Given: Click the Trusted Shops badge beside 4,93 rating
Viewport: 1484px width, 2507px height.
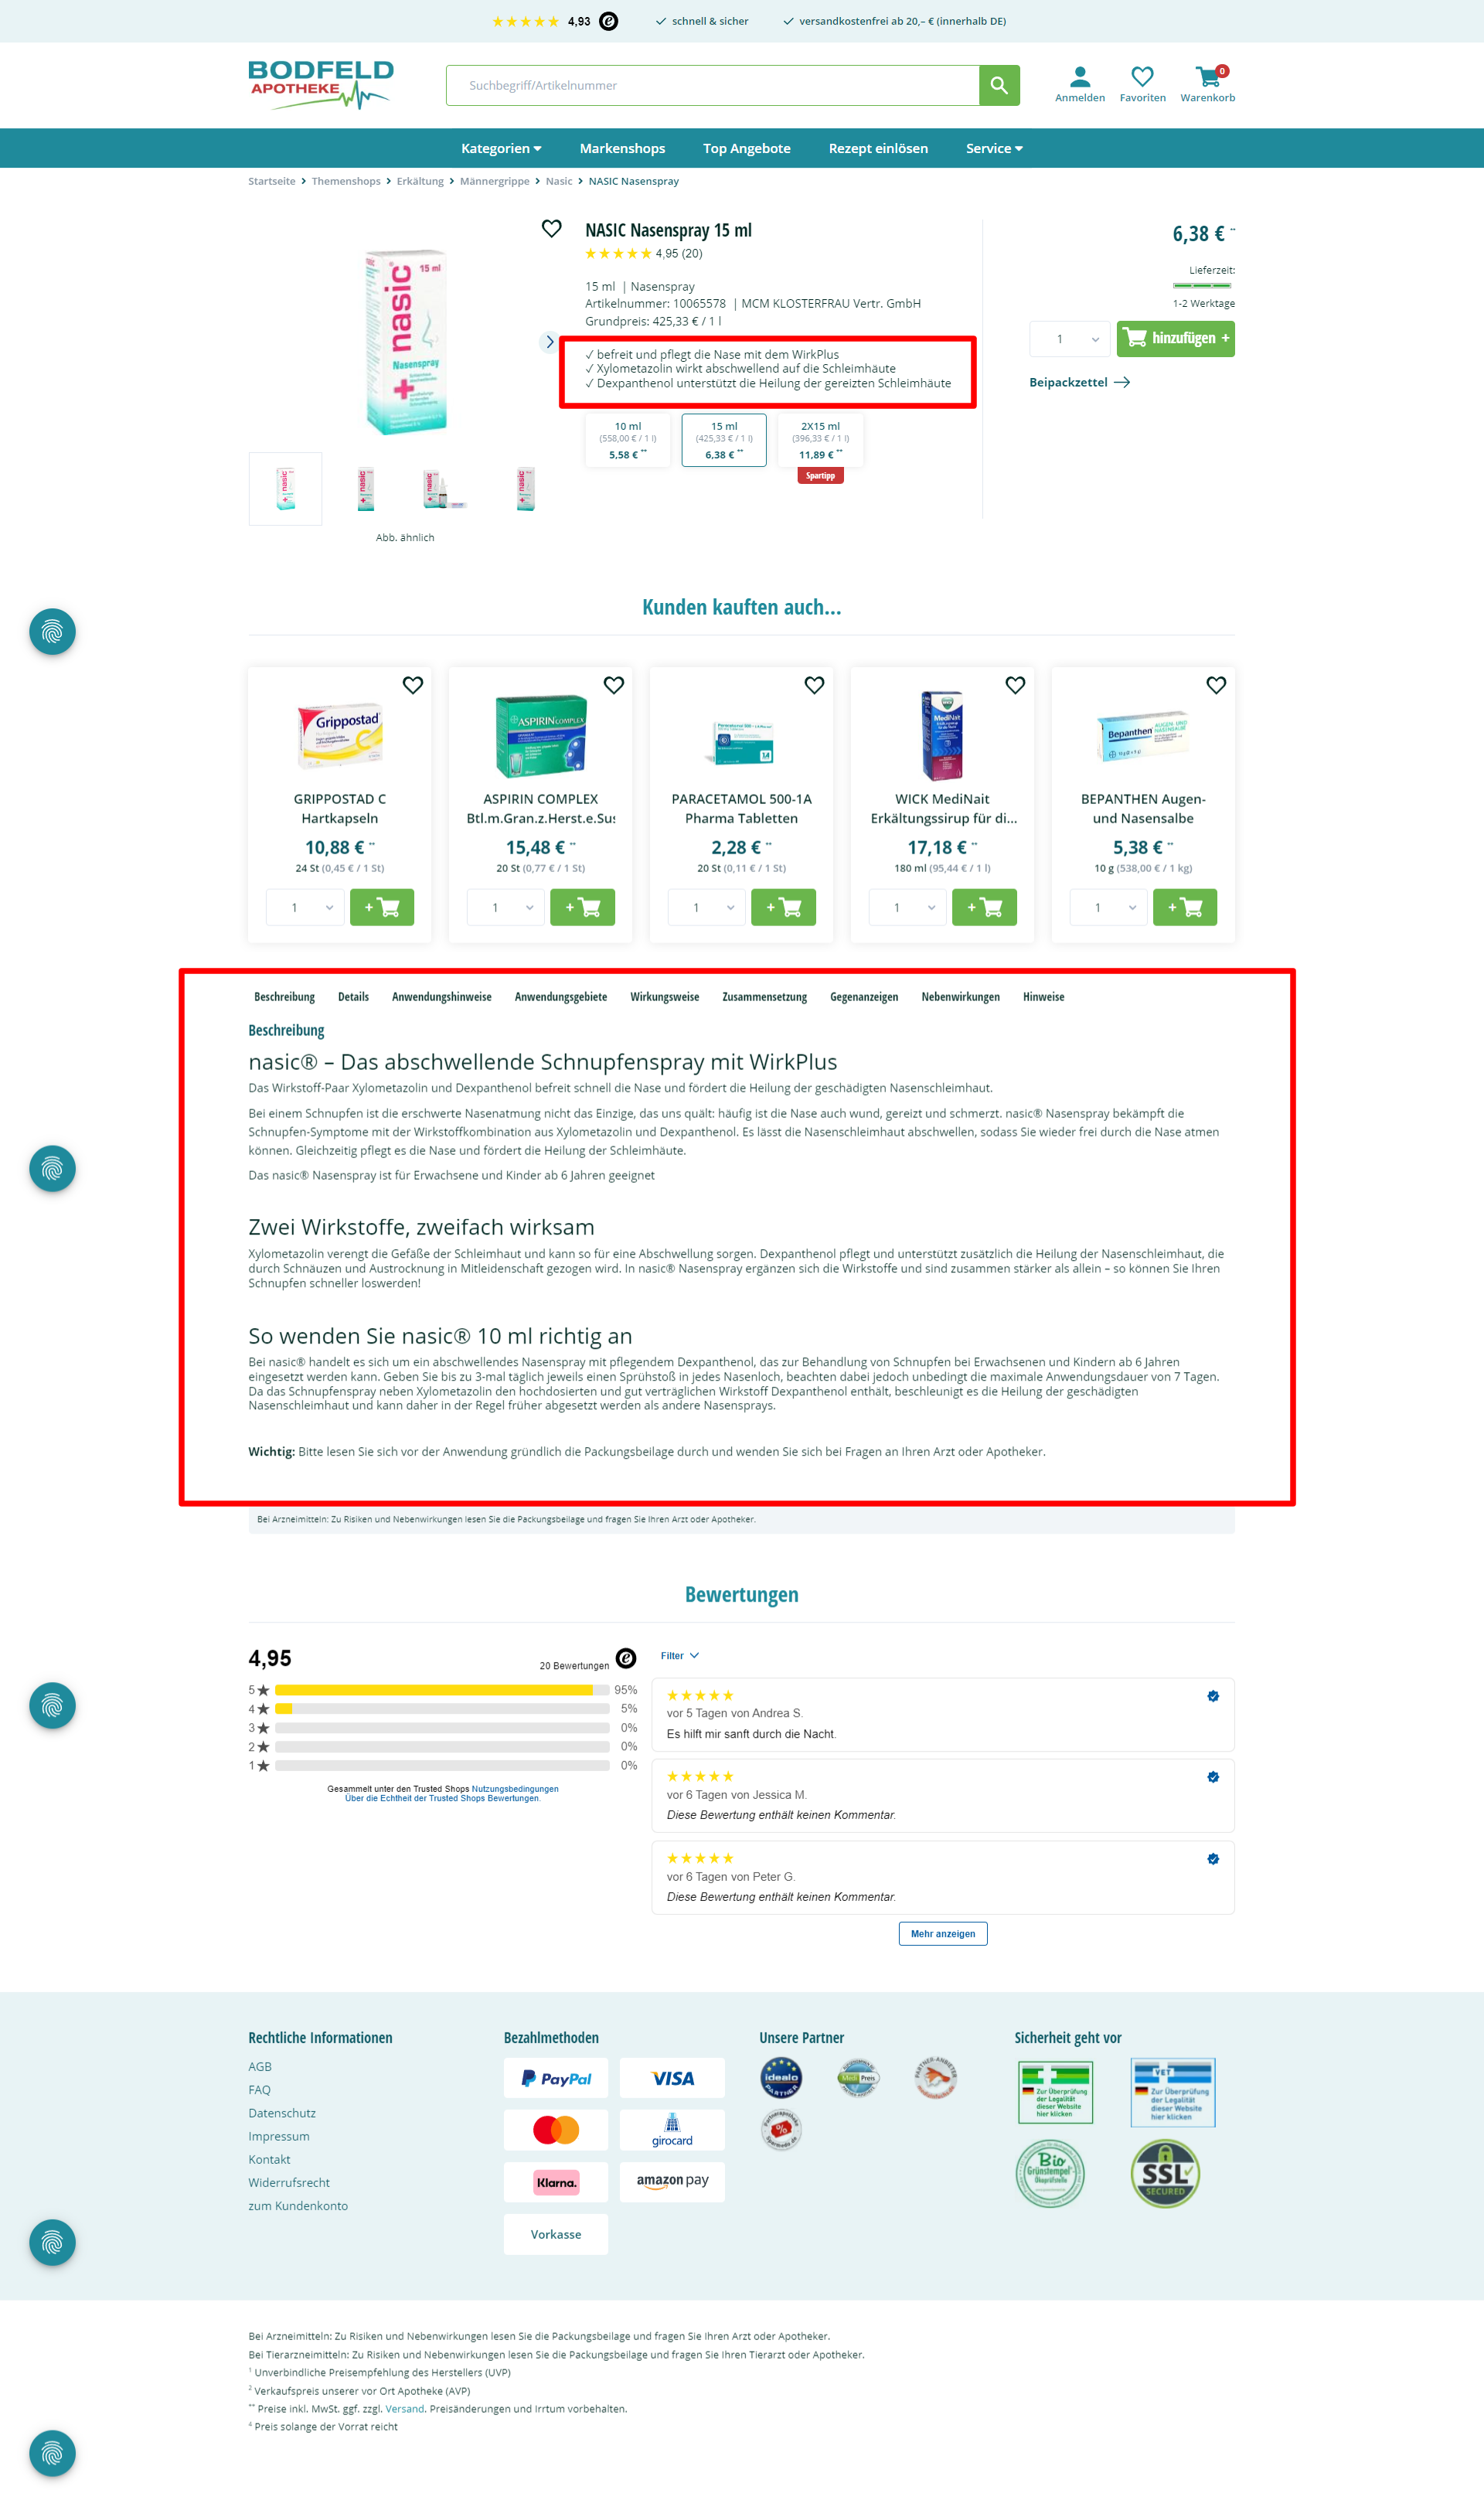Looking at the screenshot, I should point(608,21).
